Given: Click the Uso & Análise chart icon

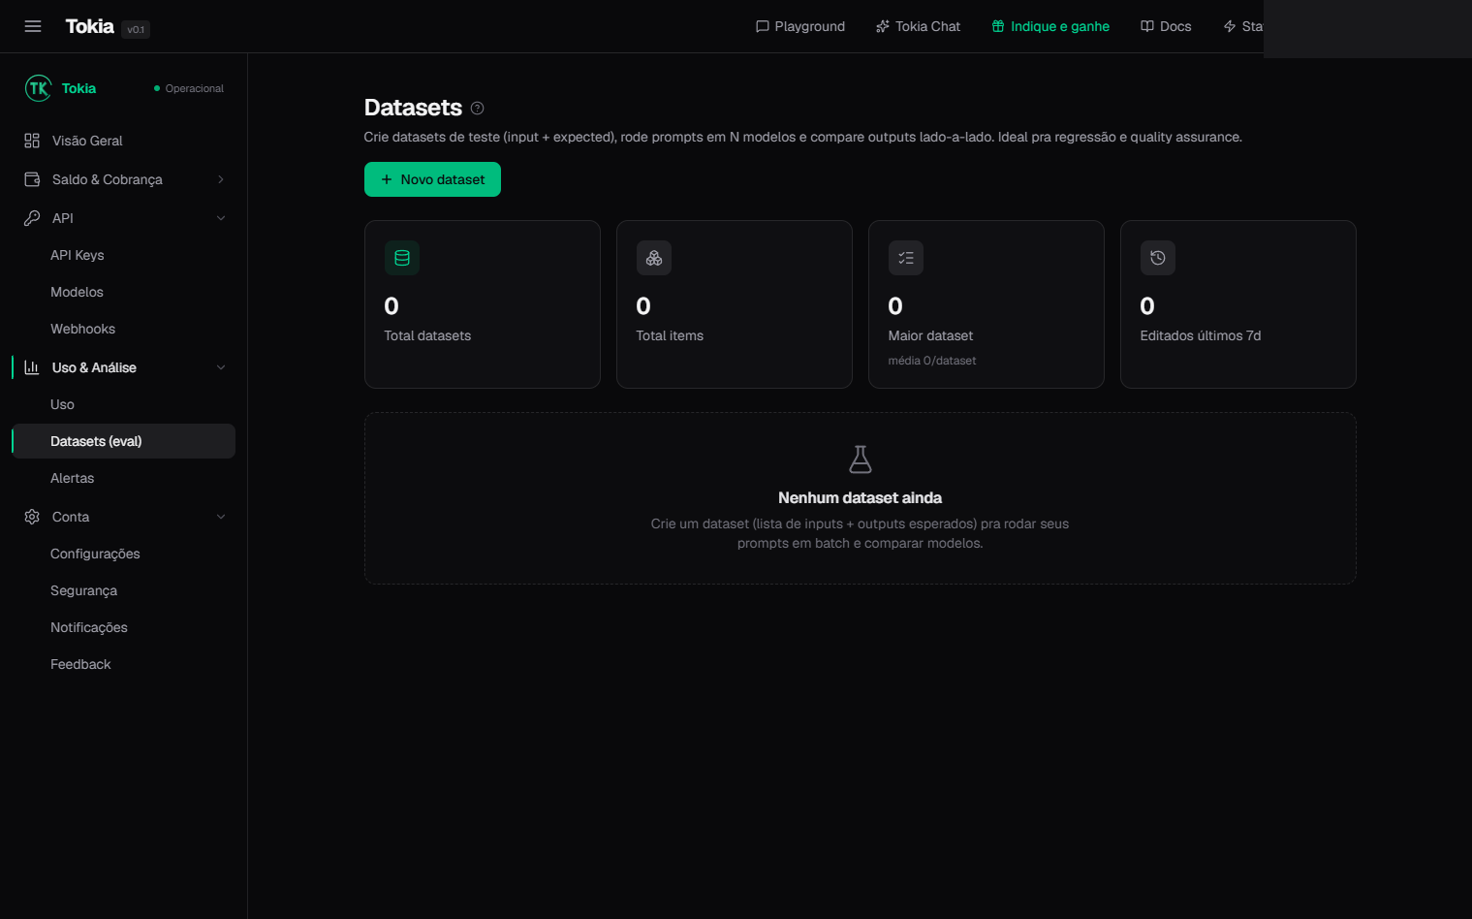Looking at the screenshot, I should (x=32, y=367).
